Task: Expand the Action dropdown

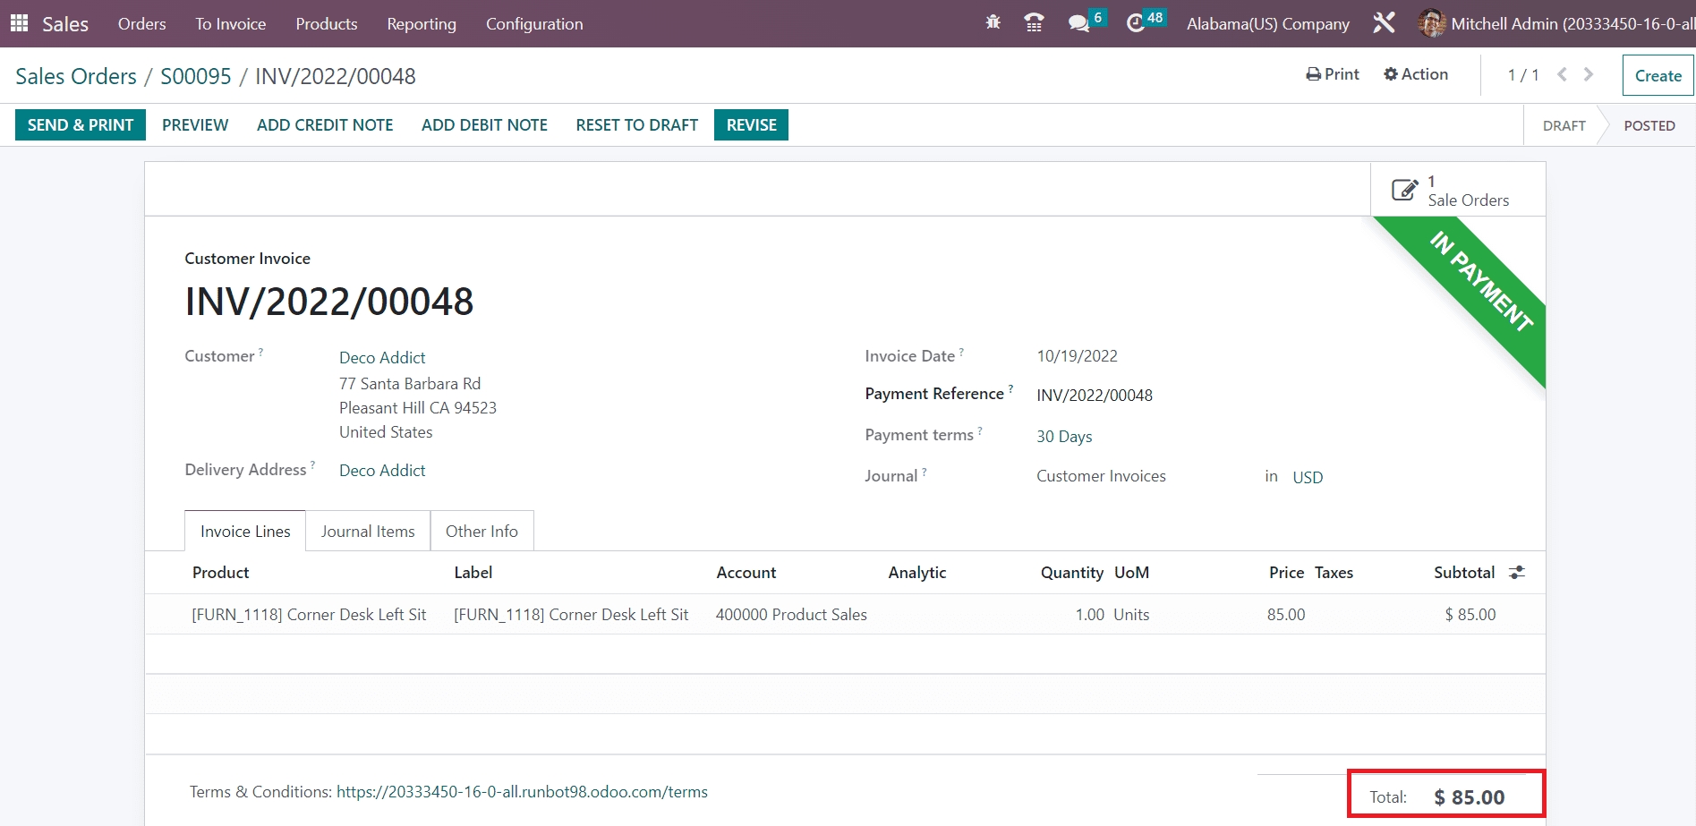Action: click(x=1416, y=74)
